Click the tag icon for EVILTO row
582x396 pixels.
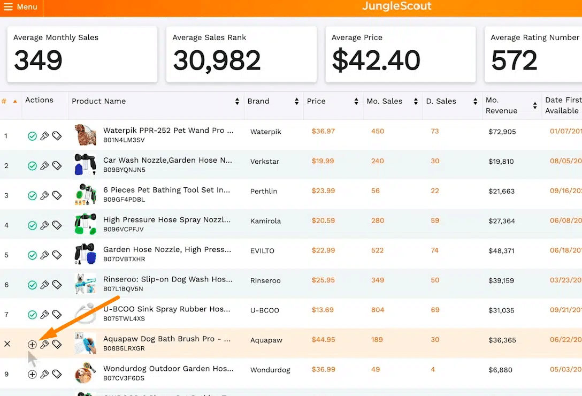(x=57, y=255)
